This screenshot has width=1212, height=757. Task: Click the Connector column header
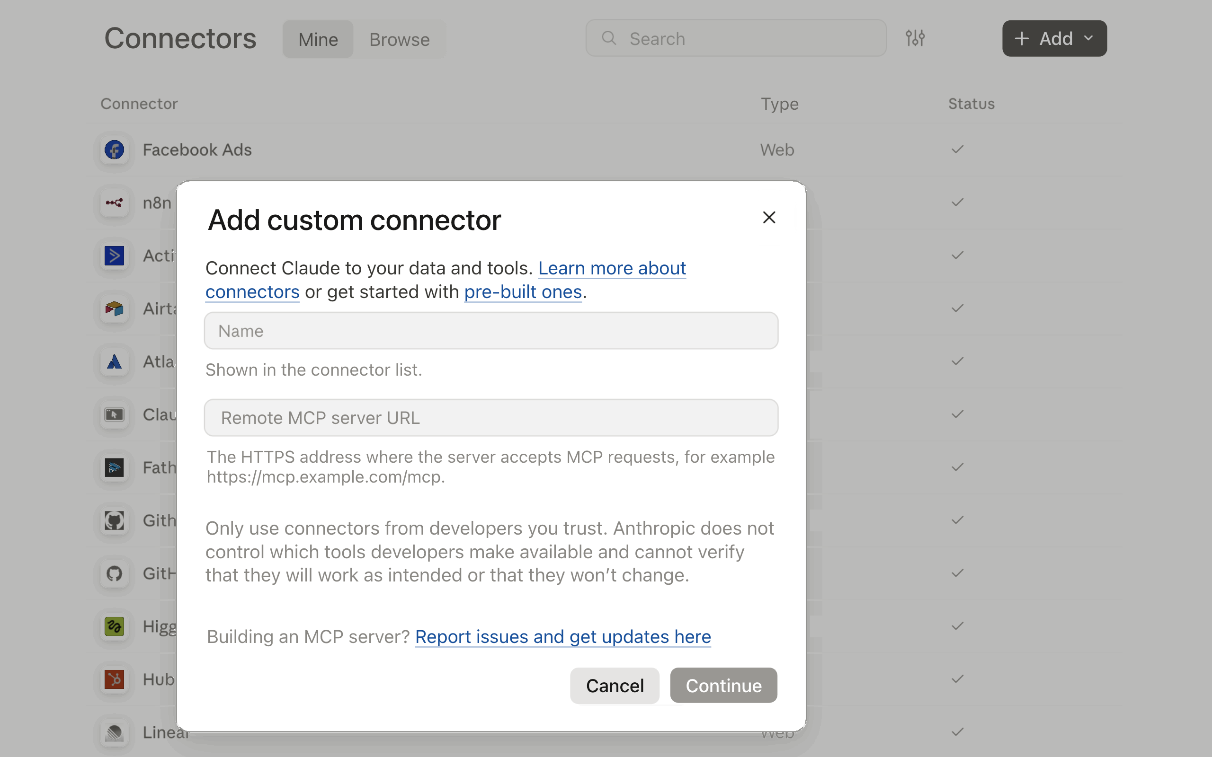tap(139, 104)
